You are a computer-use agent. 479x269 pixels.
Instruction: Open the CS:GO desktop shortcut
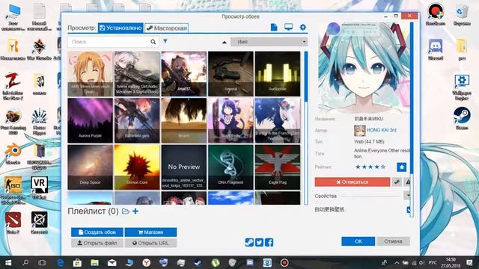pyautogui.click(x=13, y=190)
